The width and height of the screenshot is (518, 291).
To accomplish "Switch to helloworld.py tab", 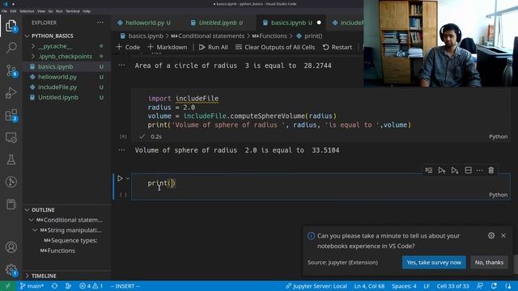I will [x=144, y=23].
